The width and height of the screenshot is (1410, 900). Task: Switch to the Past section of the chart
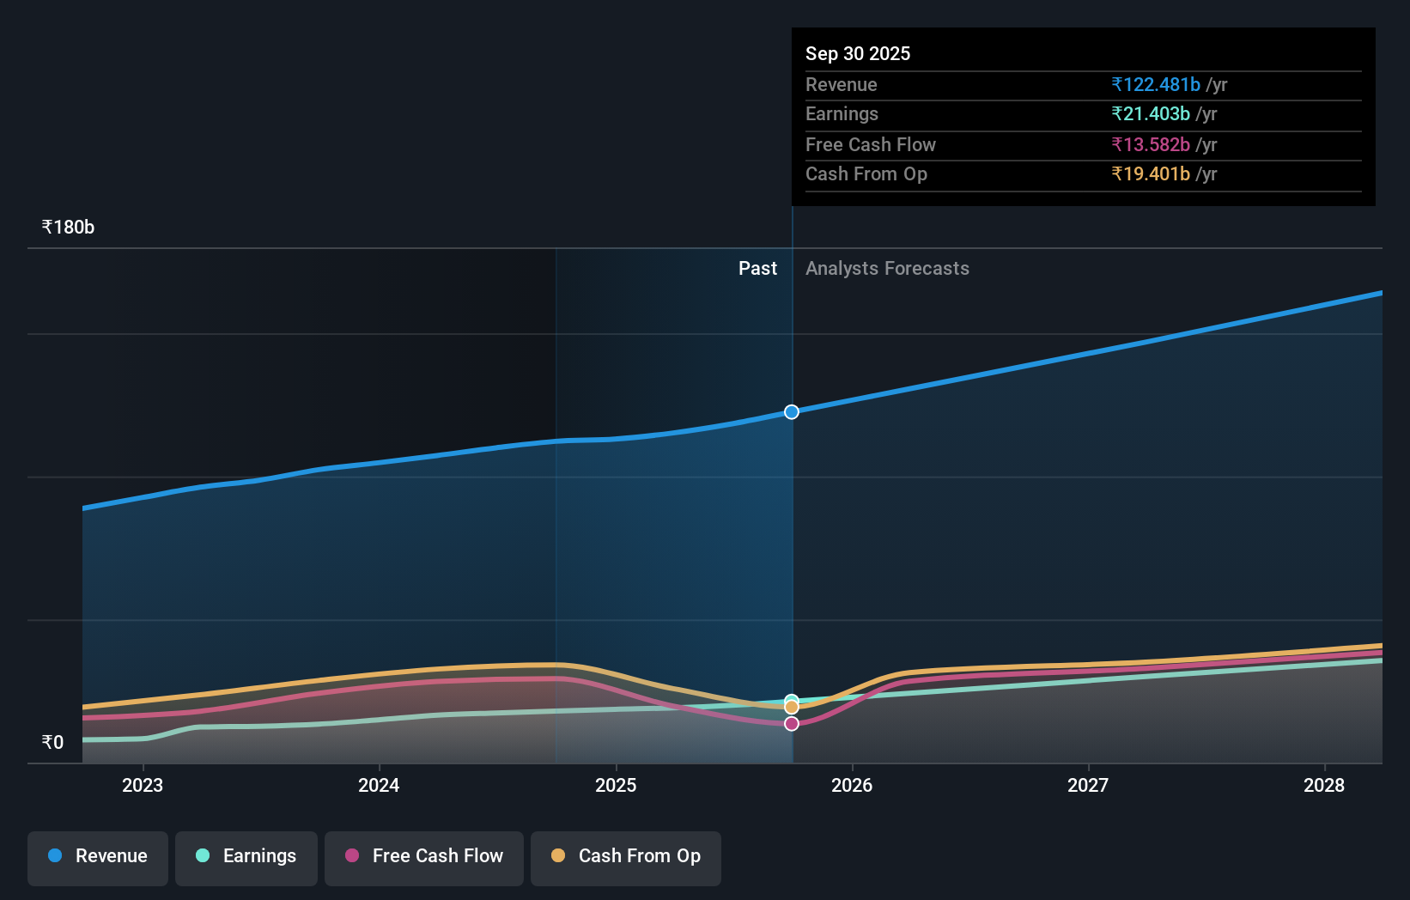click(757, 268)
